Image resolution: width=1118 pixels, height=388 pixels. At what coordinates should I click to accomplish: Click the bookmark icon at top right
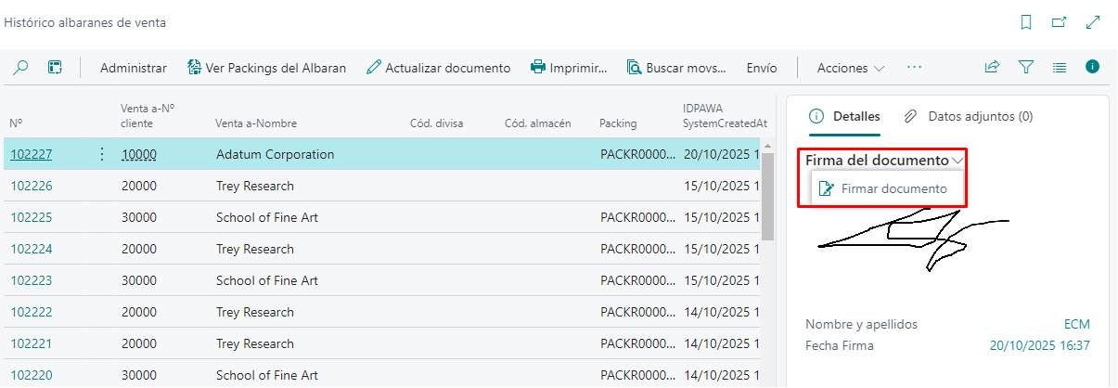click(x=1026, y=22)
